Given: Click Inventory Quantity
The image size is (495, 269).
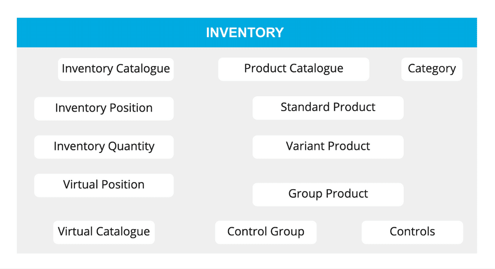Looking at the screenshot, I should [x=104, y=147].
